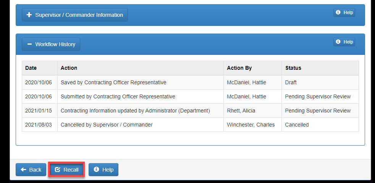The width and height of the screenshot is (375, 183).
Task: Open Help in the Workflow History panel
Action: coord(344,42)
